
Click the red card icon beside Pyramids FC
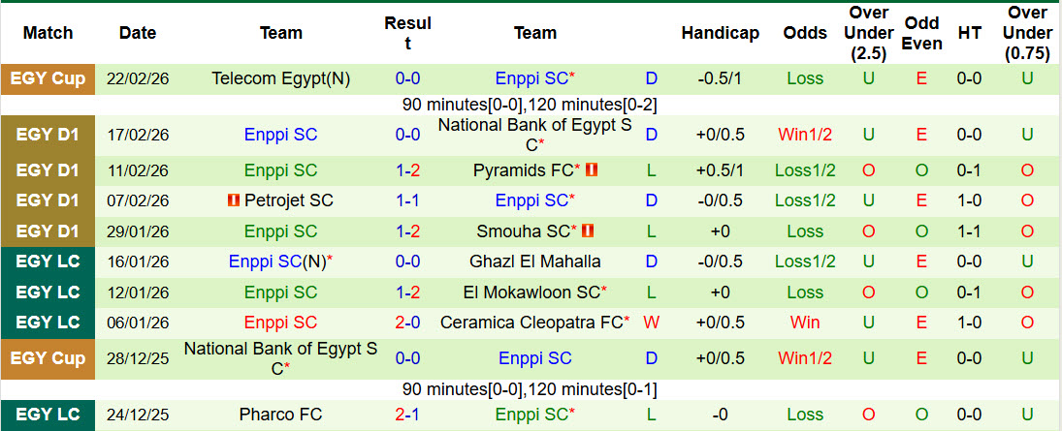pyautogui.click(x=592, y=170)
